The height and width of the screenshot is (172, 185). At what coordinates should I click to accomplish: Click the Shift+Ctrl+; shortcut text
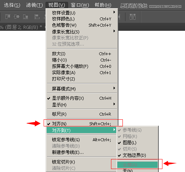click(100, 124)
